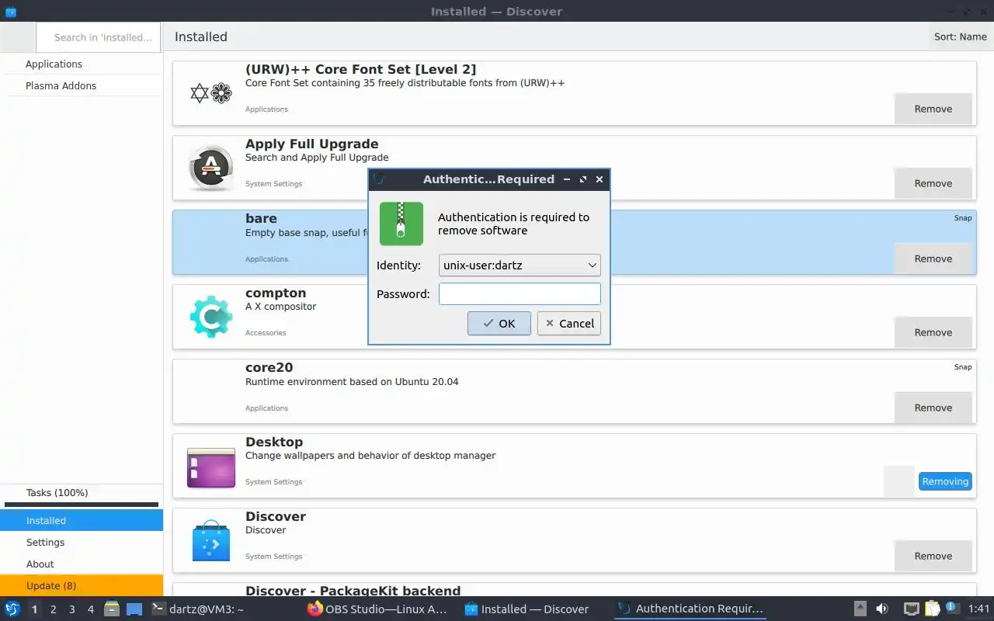Click the Removing button for Desktop
The width and height of the screenshot is (994, 621).
click(x=945, y=481)
